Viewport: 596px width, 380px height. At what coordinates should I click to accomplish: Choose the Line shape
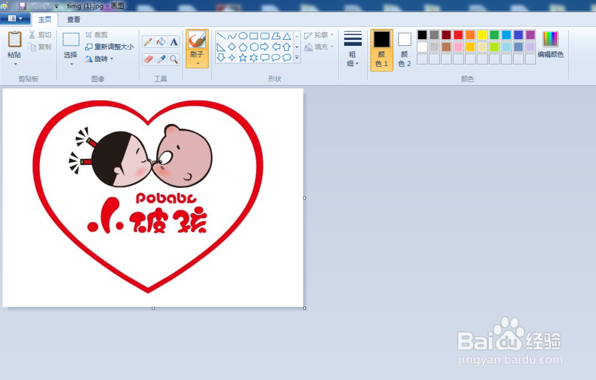pos(221,36)
